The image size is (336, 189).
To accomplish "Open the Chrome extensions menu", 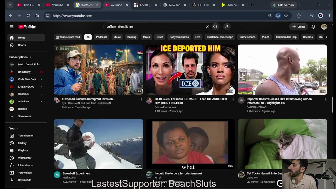I will click(298, 16).
